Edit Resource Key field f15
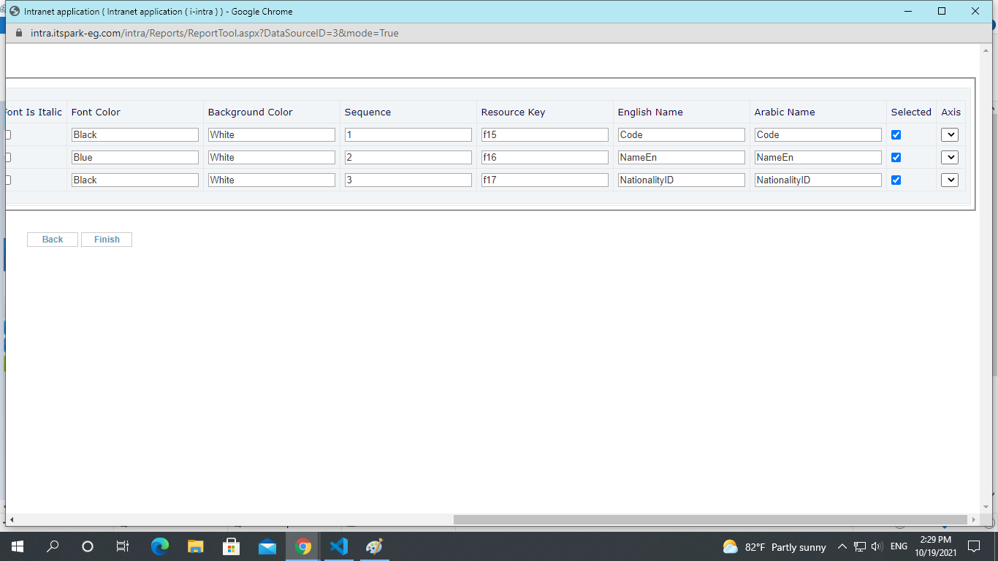 (545, 134)
